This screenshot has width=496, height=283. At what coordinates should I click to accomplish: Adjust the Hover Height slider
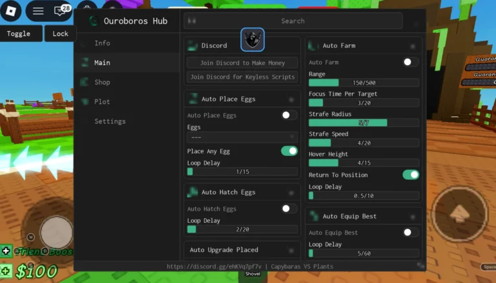pos(364,163)
